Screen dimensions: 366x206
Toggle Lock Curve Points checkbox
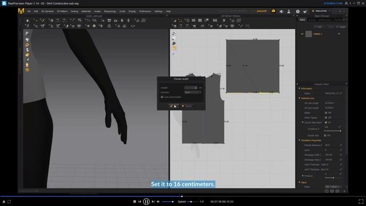tap(162, 97)
